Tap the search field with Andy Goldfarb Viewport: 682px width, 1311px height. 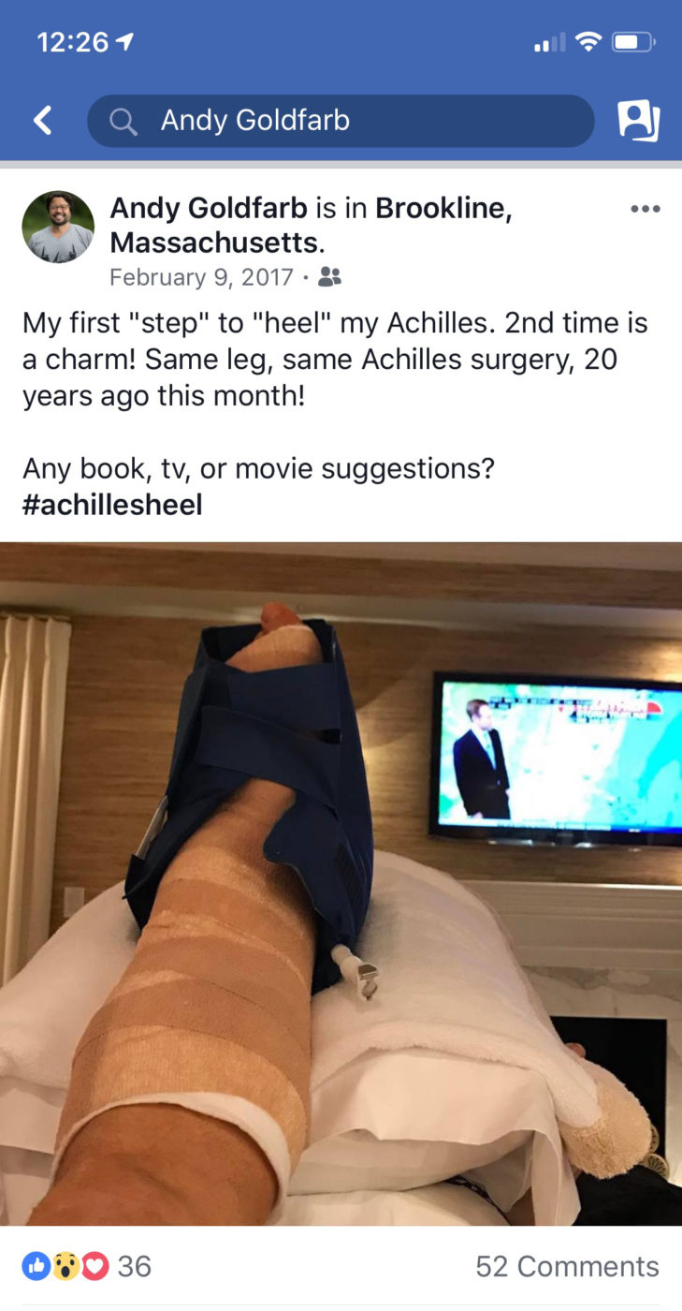[x=341, y=121]
